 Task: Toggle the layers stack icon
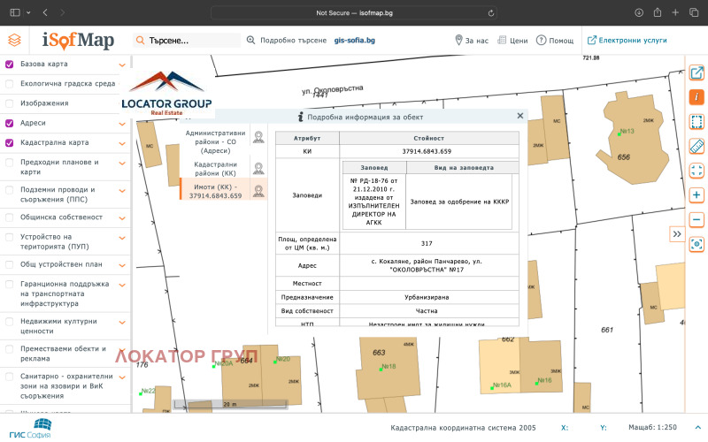14,41
